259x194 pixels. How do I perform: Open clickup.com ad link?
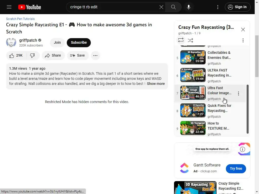(x=208, y=171)
